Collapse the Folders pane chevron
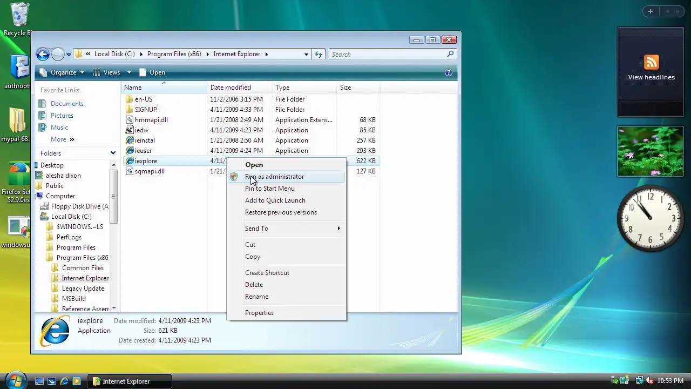691x389 pixels. coord(113,153)
